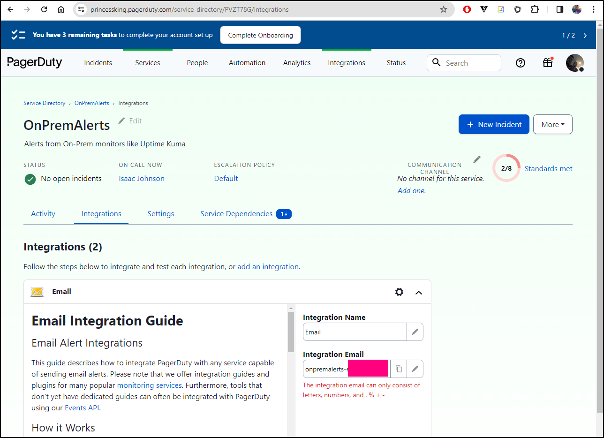The width and height of the screenshot is (604, 438).
Task: Click the browser back arrow
Action: (x=10, y=9)
